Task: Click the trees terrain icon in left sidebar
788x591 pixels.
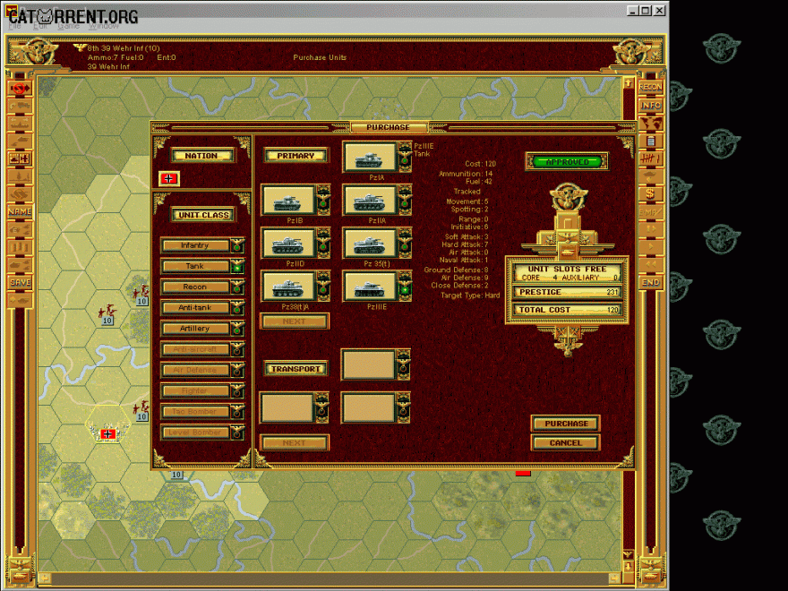Action: click(x=20, y=176)
